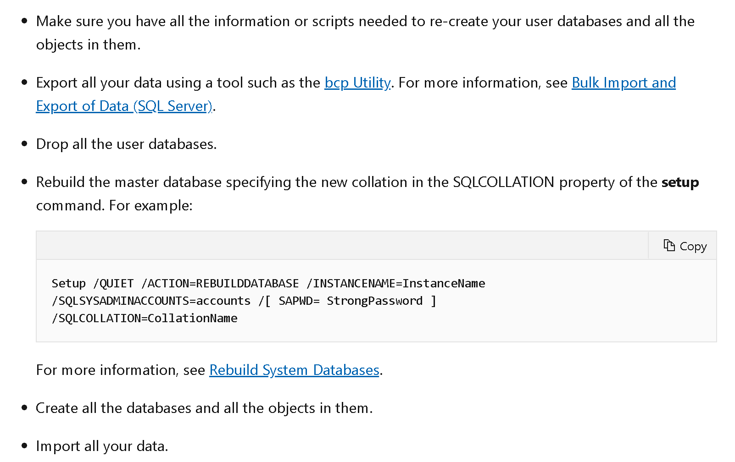Click the word SQLCOLLATION in the paragraph
The image size is (735, 462).
(x=503, y=182)
